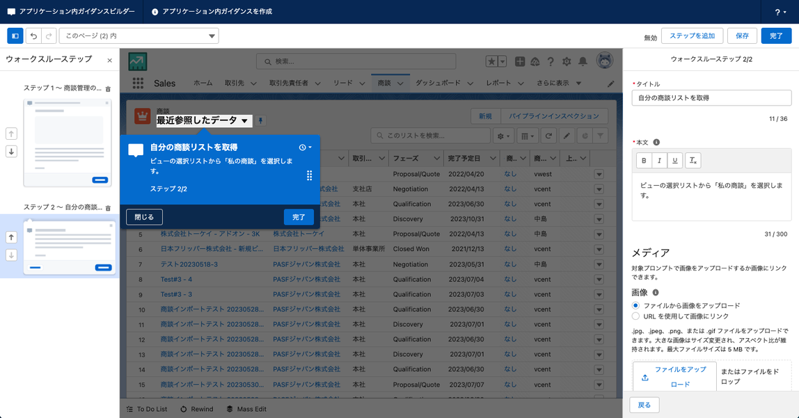This screenshot has height=418, width=799.
Task: Open row actions for vwest row
Action: tap(599, 174)
